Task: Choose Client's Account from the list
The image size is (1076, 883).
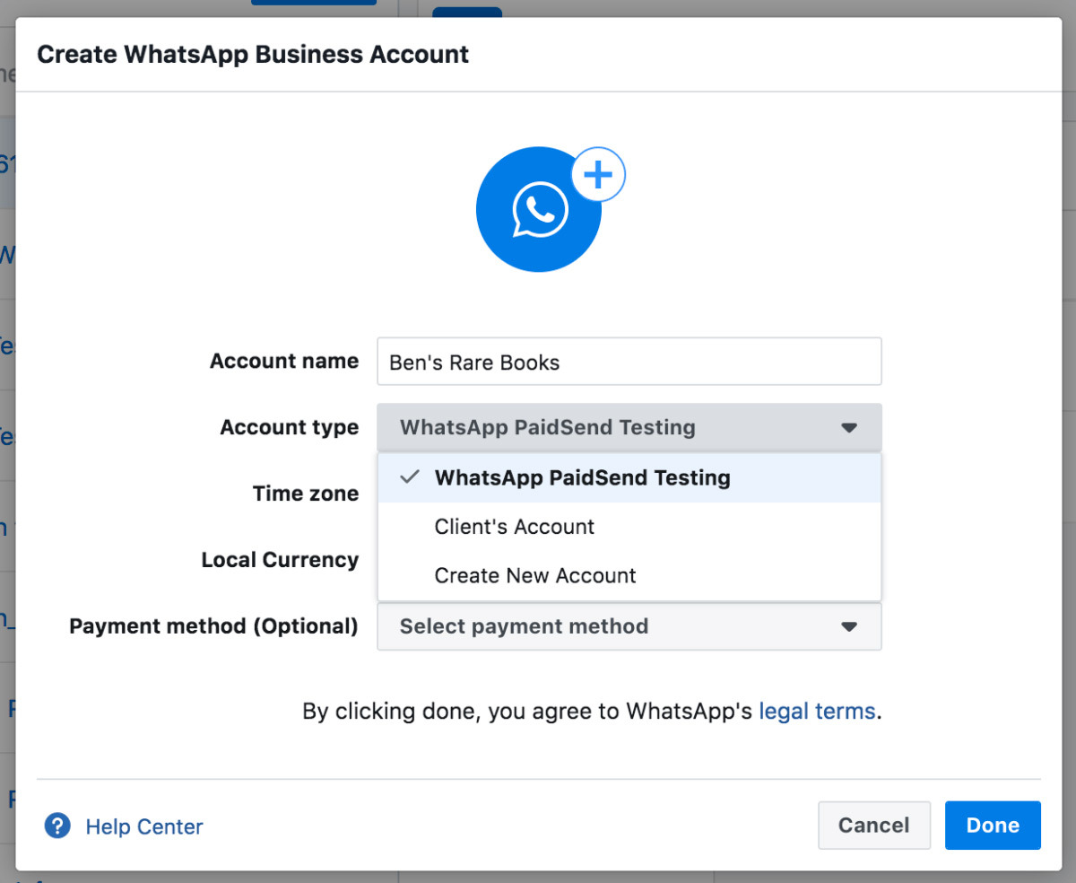Action: click(514, 527)
